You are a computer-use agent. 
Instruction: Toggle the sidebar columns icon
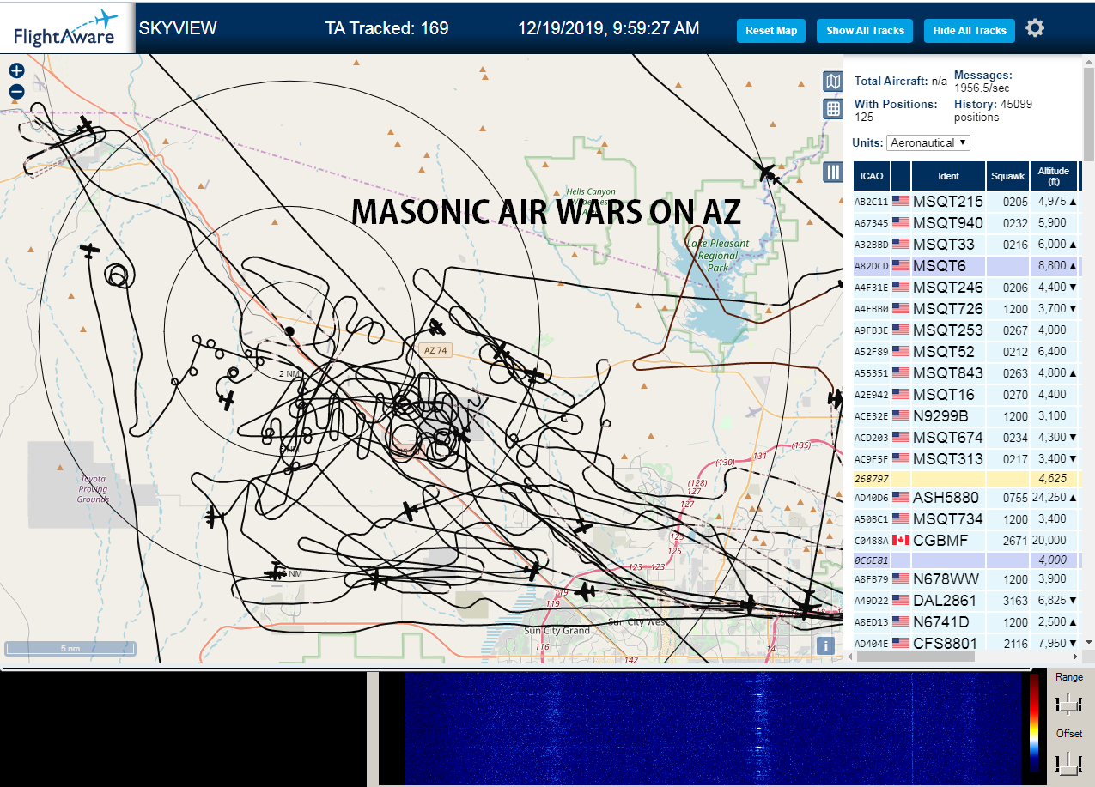pyautogui.click(x=832, y=172)
